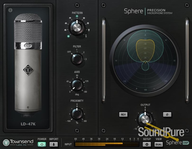Image resolution: width=192 pixels, height=149 pixels.
Task: Open the LD-47K microphone model selector
Action: [28, 124]
